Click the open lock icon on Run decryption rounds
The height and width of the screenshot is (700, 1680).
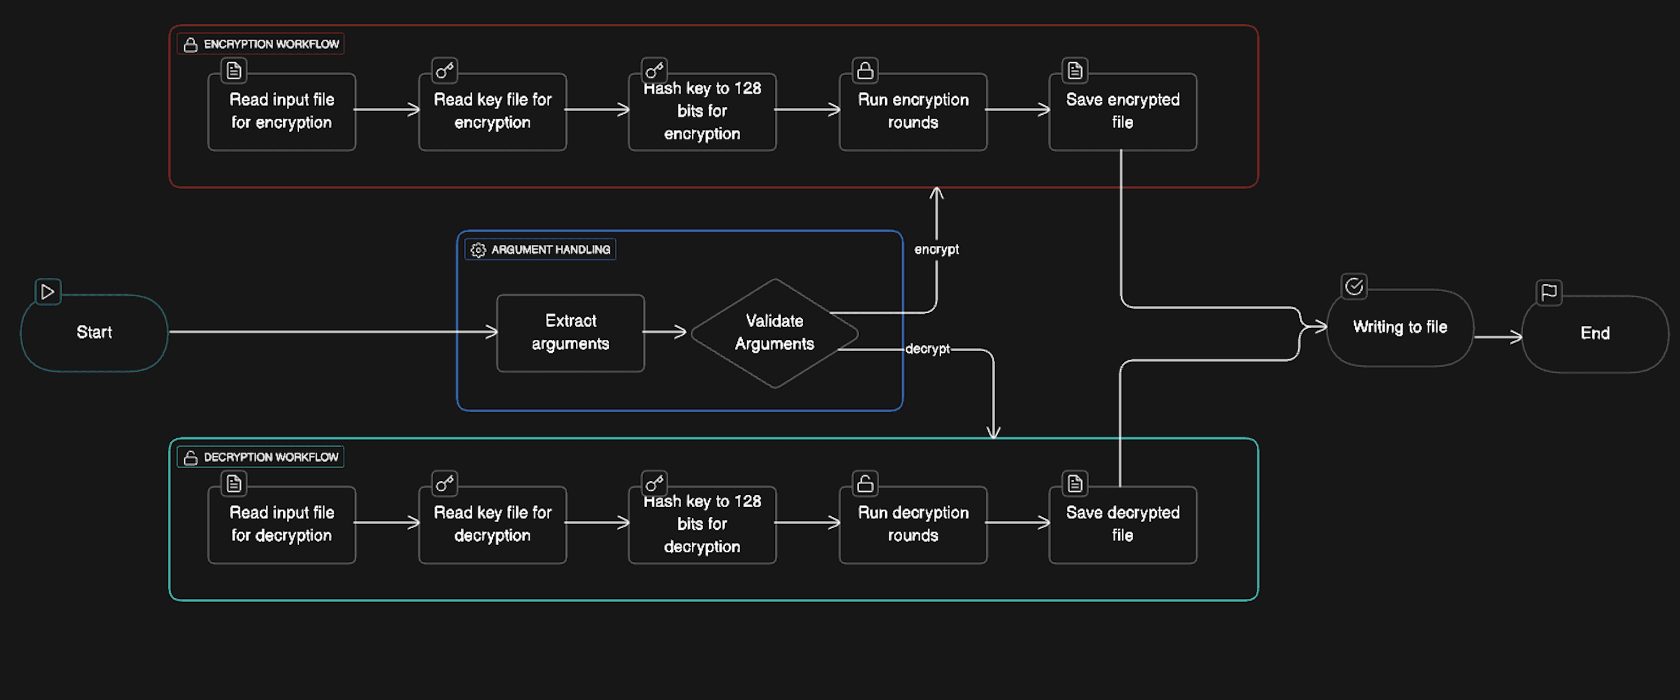click(865, 483)
